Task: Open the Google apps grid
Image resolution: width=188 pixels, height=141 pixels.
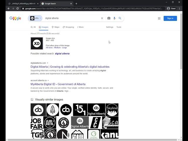Action: [x=159, y=18]
